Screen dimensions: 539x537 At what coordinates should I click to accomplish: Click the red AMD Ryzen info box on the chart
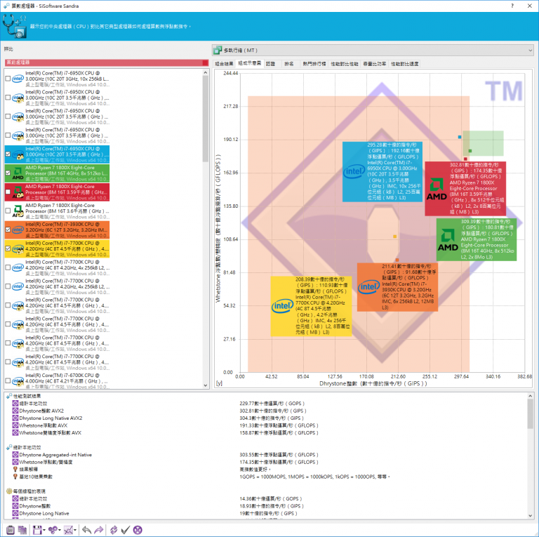[x=465, y=188]
